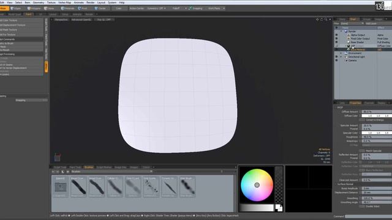Image resolution: width=392 pixels, height=220 pixels.
Task: Toggle visibility eye of Final Color Output
Action: pos(336,38)
